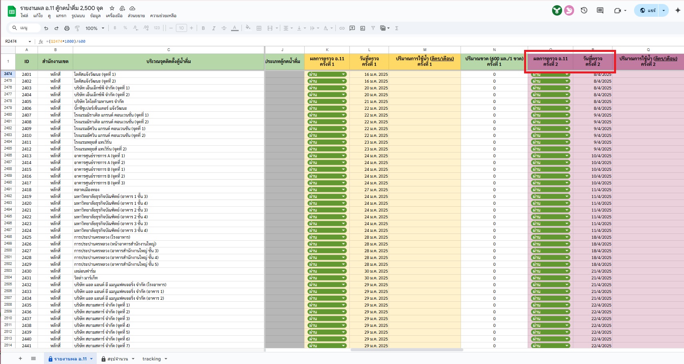
Task: Click the Gemini sparkle icon
Action: click(678, 10)
